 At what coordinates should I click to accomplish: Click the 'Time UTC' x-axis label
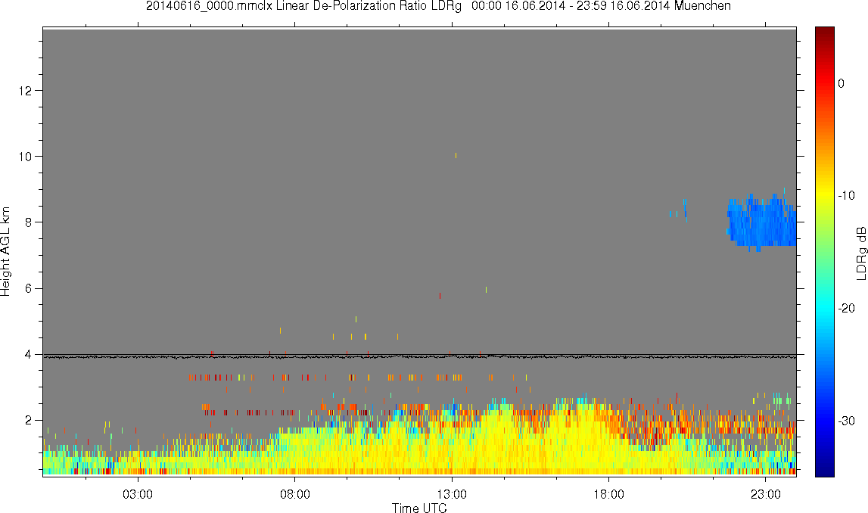pos(419,508)
